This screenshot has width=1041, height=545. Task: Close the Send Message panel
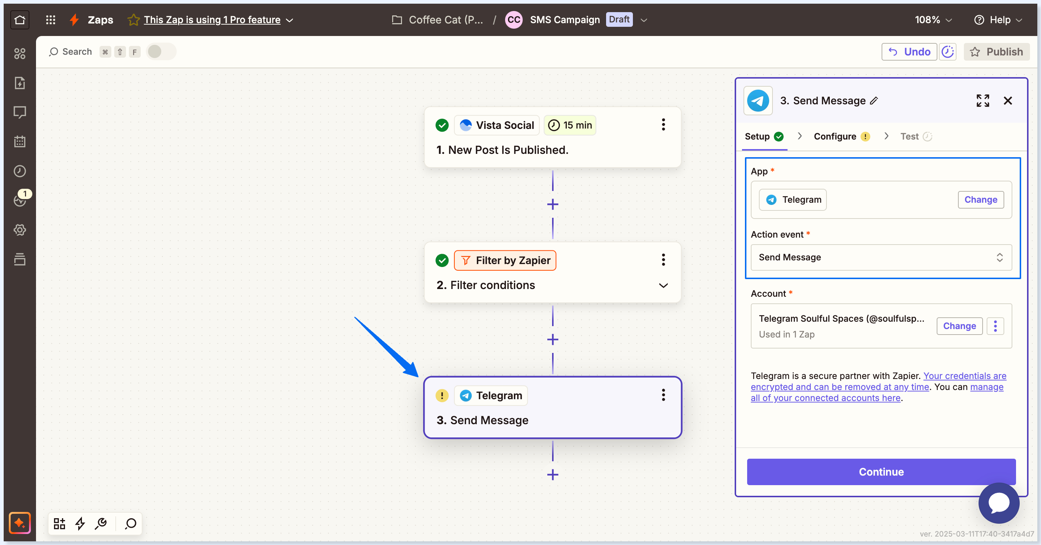(x=1008, y=101)
